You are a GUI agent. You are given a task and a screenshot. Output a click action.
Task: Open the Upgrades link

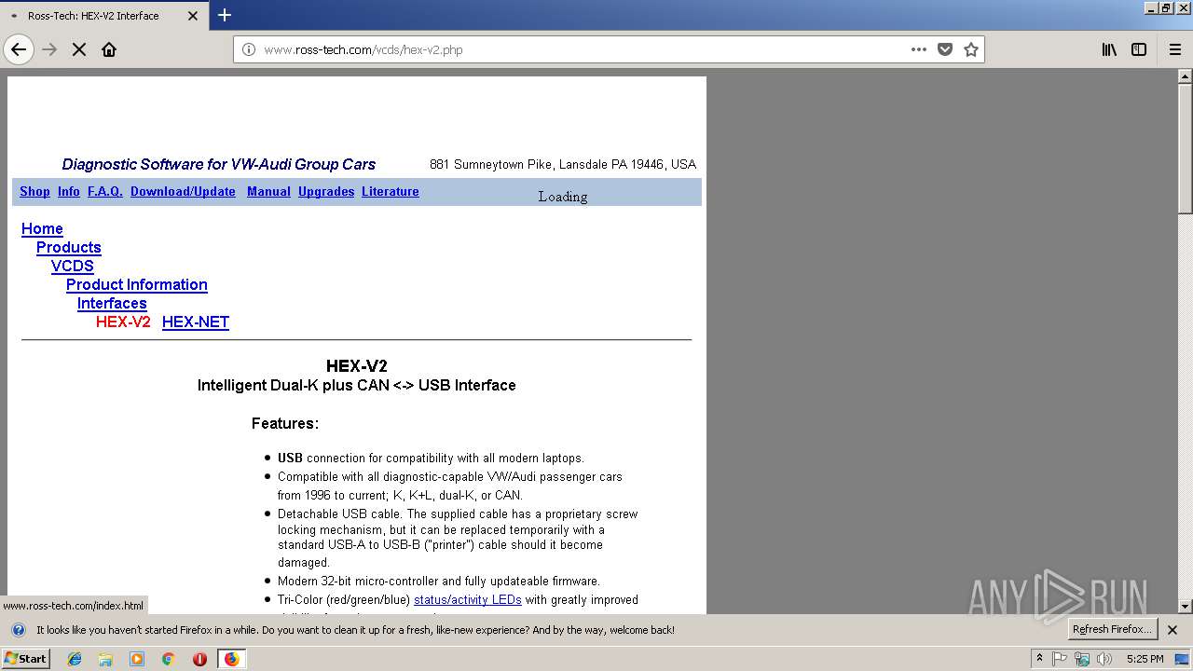click(x=326, y=191)
